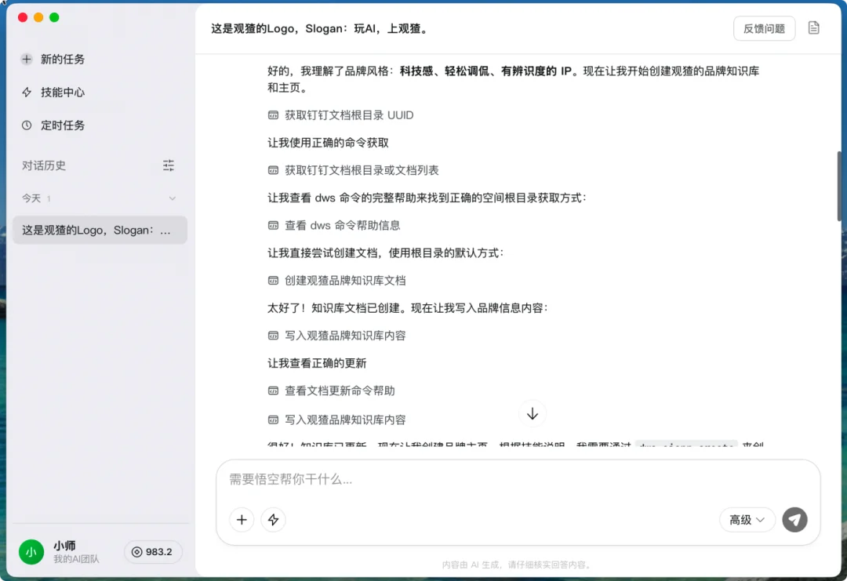
Task: Send the message with the paper plane icon
Action: (x=794, y=520)
